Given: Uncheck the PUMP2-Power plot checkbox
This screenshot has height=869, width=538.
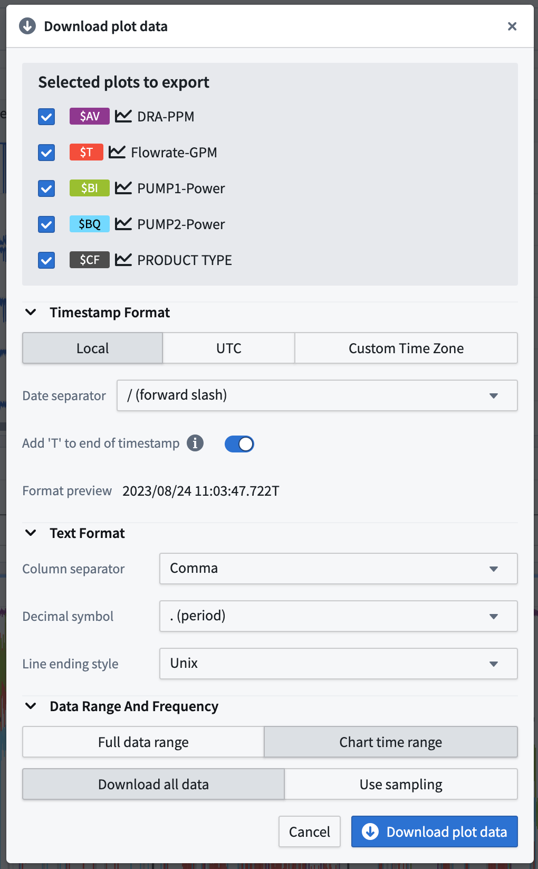Looking at the screenshot, I should [46, 224].
